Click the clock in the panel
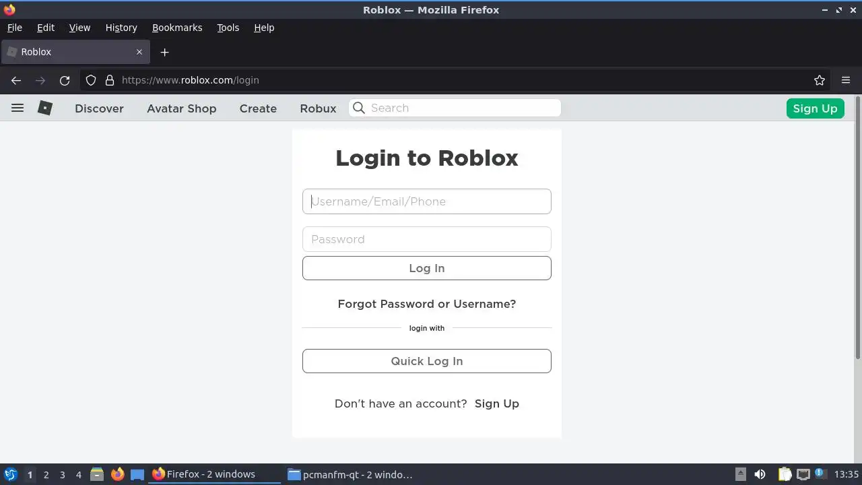Screen dimensions: 862x485 point(846,474)
